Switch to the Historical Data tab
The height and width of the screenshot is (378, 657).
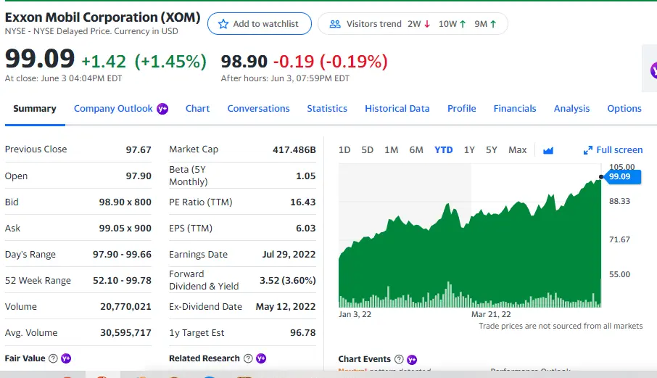(397, 109)
